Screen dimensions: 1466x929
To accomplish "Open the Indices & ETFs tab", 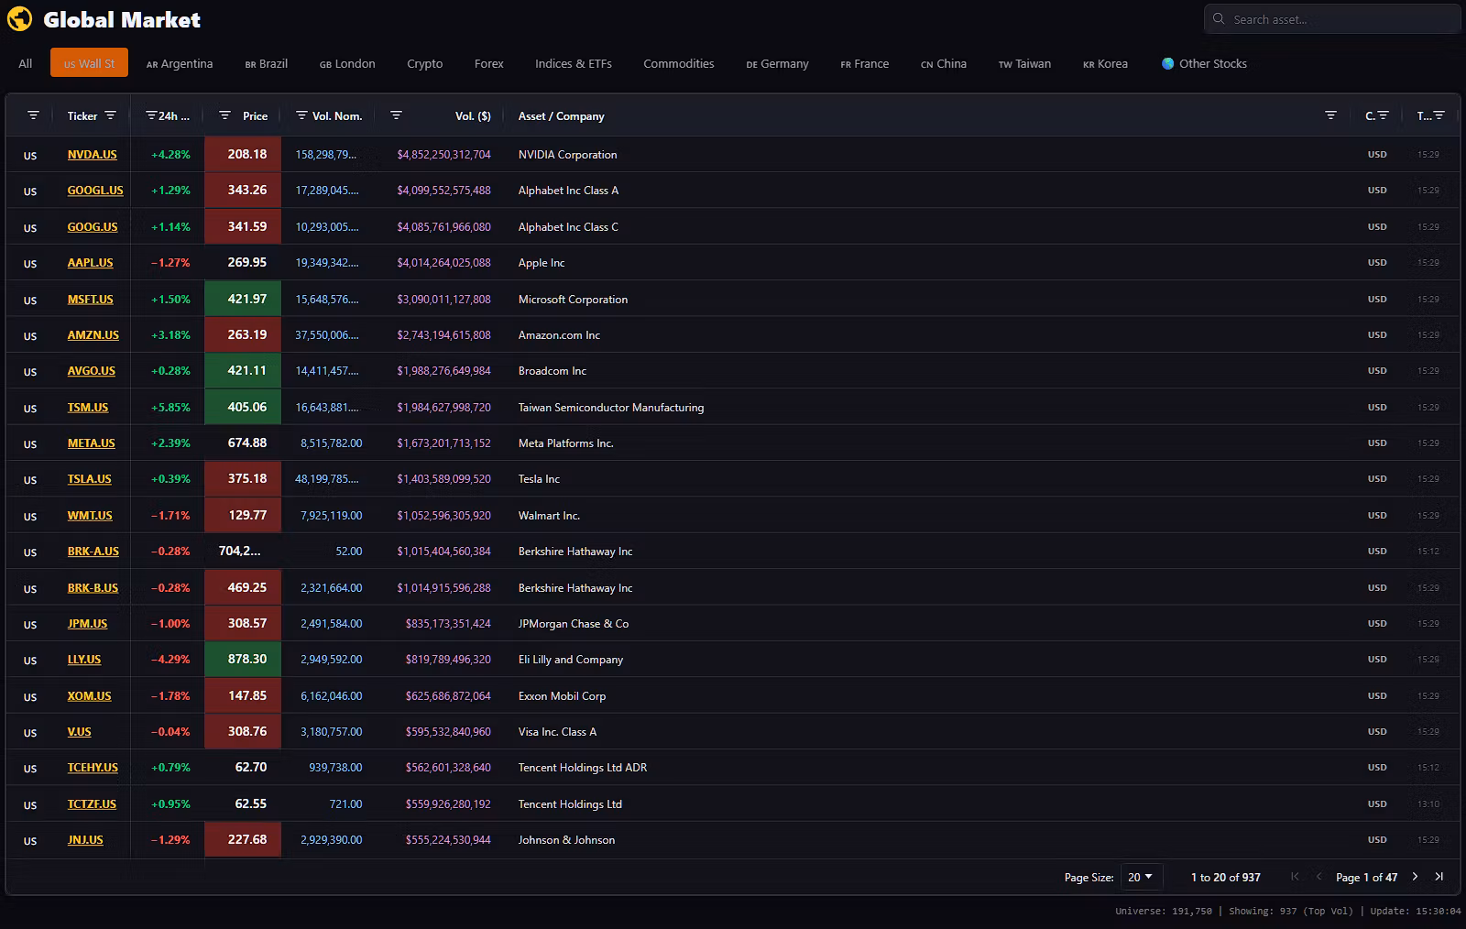I will pos(574,63).
